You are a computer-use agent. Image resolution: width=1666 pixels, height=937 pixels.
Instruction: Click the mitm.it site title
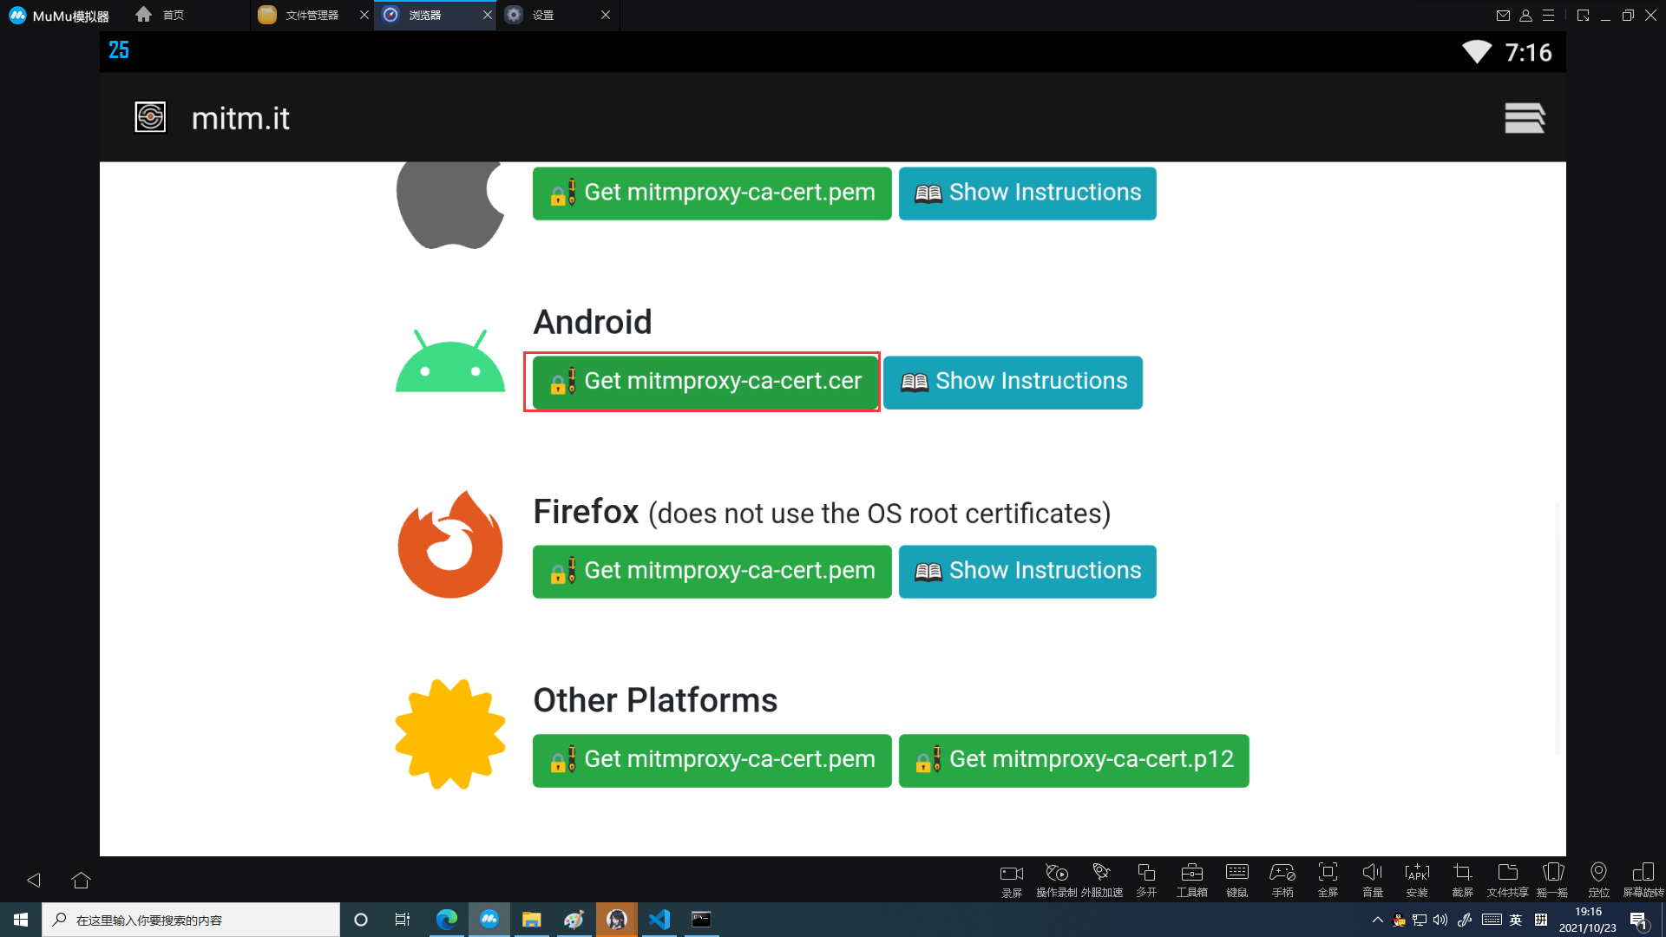[x=240, y=118]
